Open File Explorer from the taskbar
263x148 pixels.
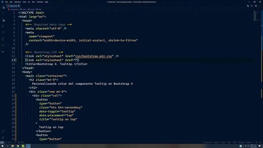pos(13,146)
